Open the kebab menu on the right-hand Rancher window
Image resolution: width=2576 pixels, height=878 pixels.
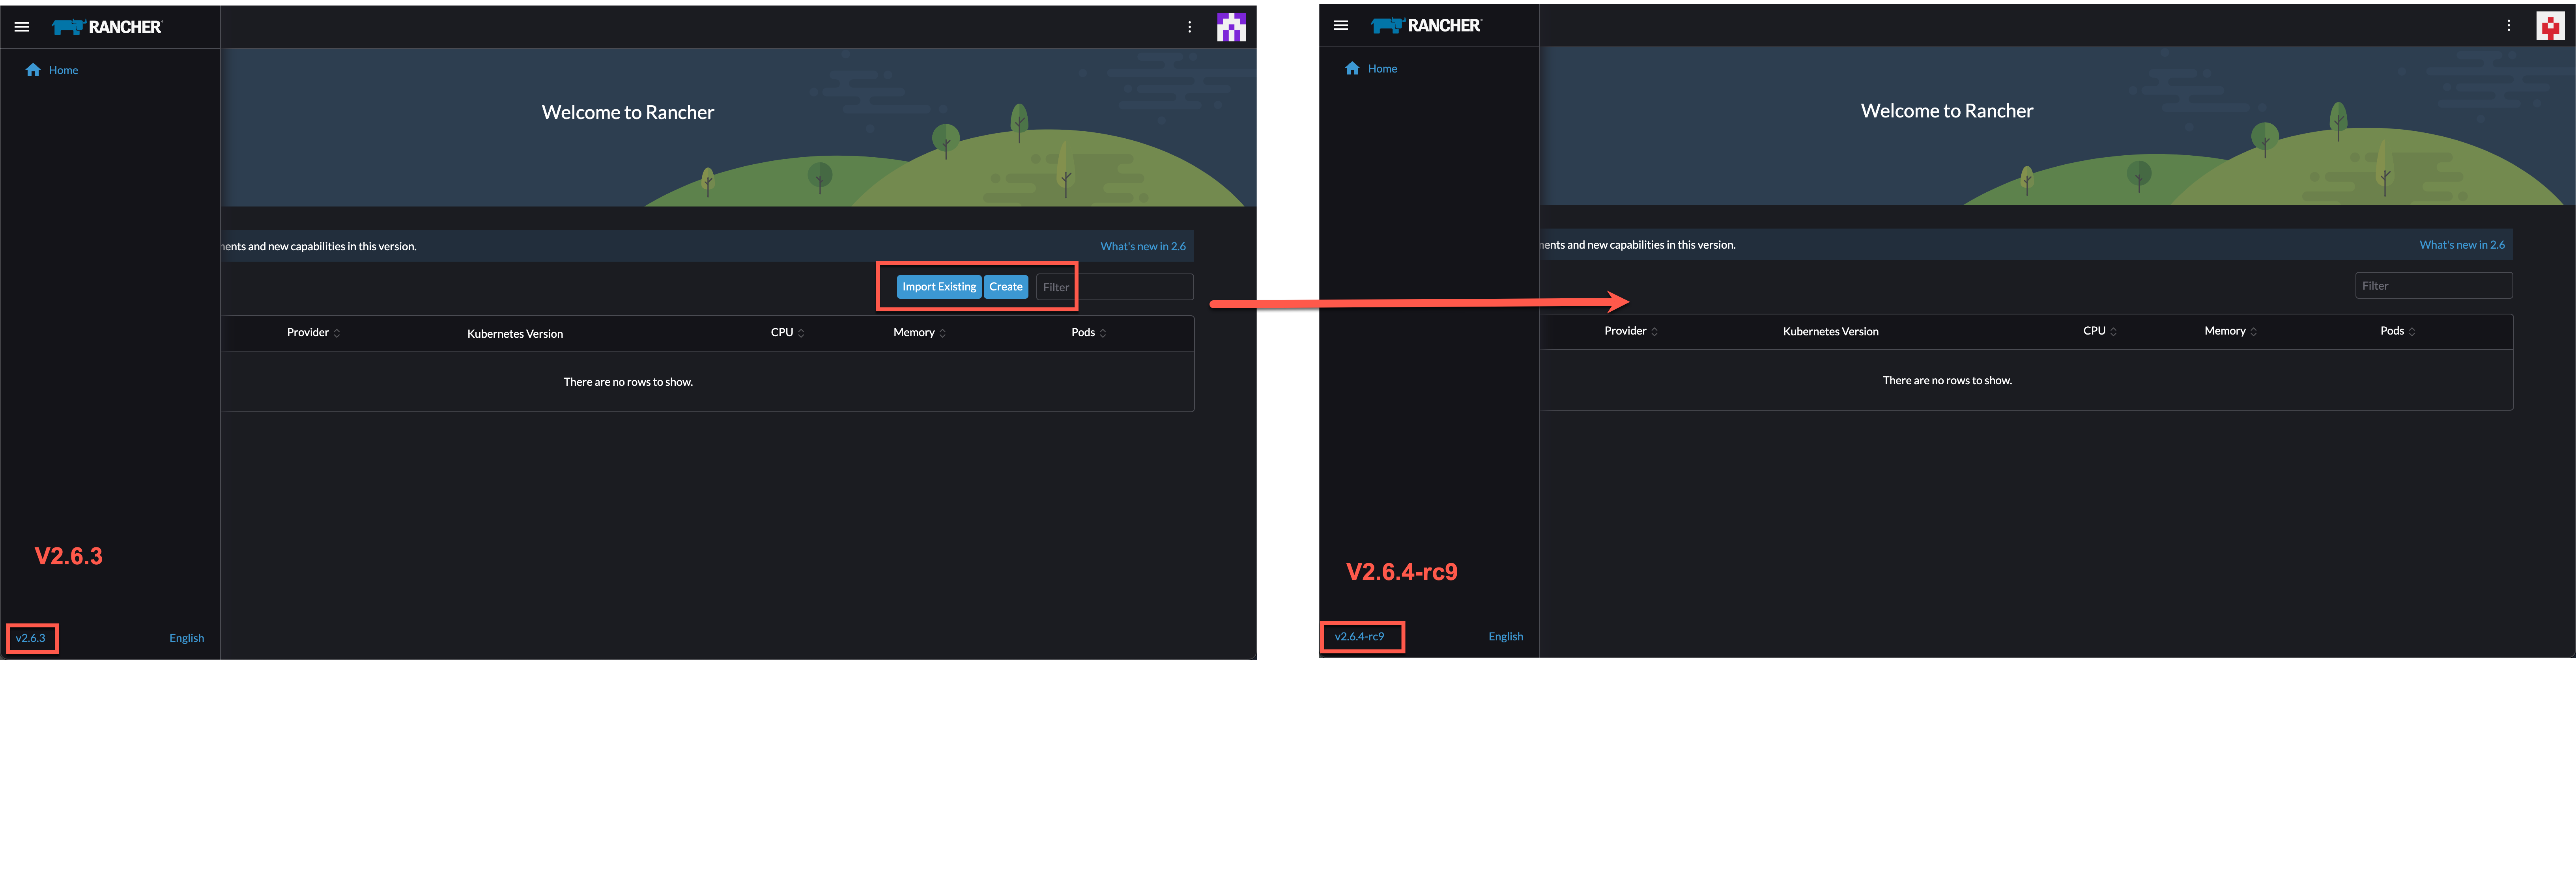(2508, 25)
